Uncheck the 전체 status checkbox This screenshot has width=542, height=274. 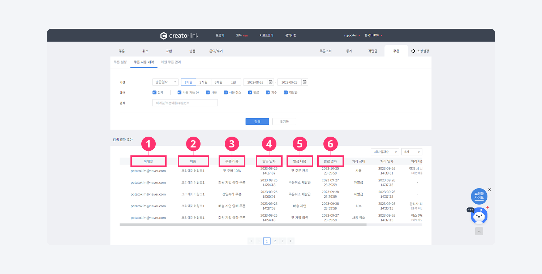(155, 93)
